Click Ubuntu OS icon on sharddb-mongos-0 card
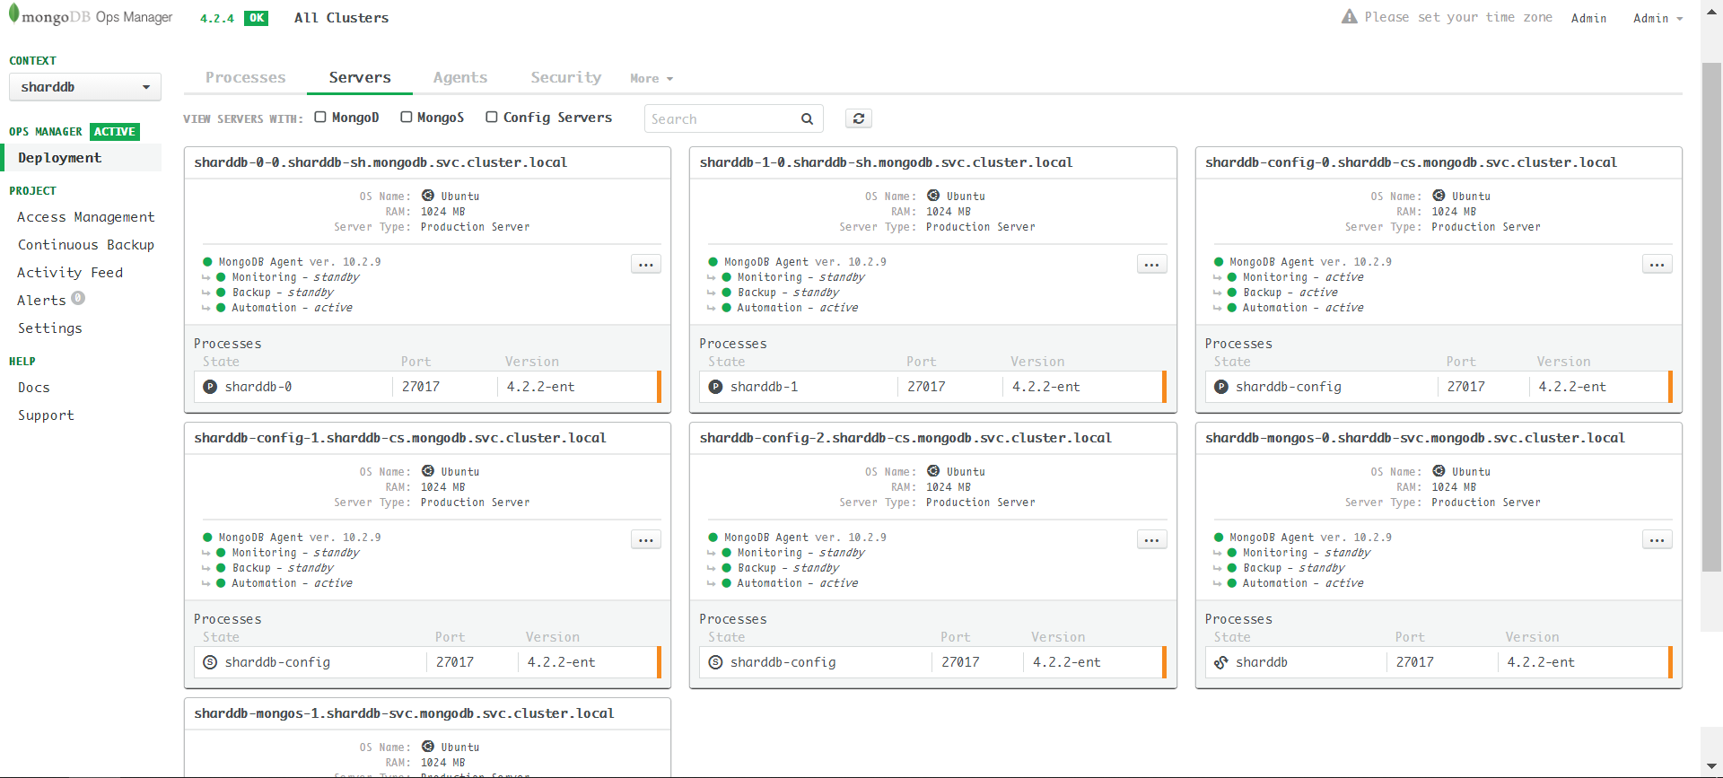Viewport: 1723px width, 778px height. (1439, 471)
